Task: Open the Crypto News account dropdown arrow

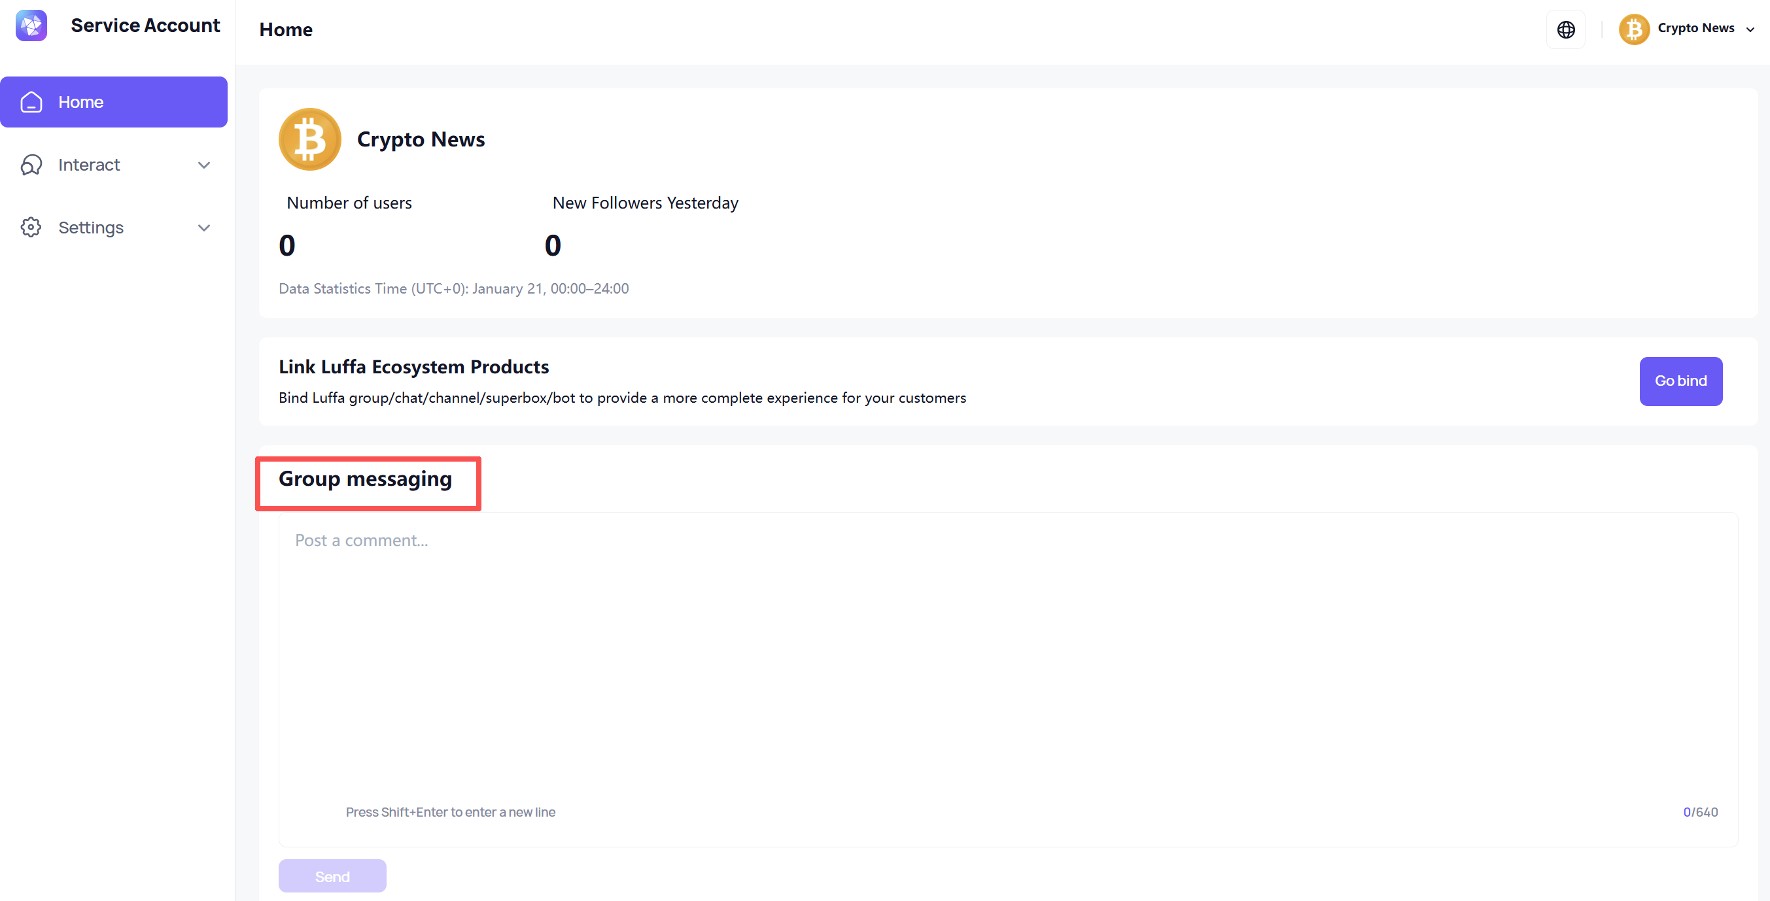Action: (1750, 29)
